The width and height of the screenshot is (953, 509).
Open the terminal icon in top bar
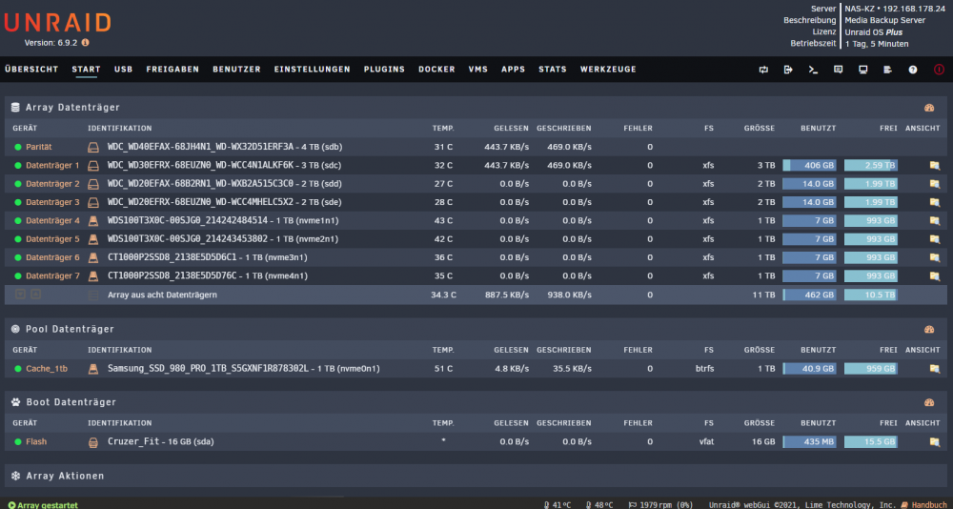click(x=813, y=70)
